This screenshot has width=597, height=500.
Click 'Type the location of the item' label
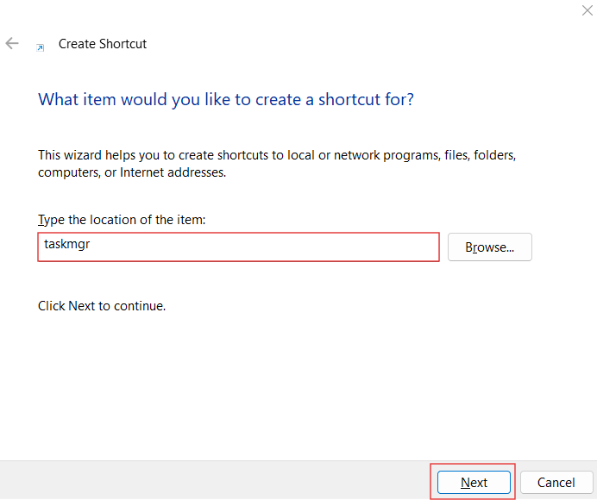pyautogui.click(x=122, y=220)
